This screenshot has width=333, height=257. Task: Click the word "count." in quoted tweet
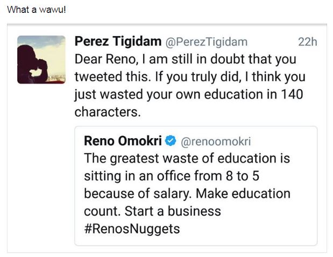[x=102, y=211]
